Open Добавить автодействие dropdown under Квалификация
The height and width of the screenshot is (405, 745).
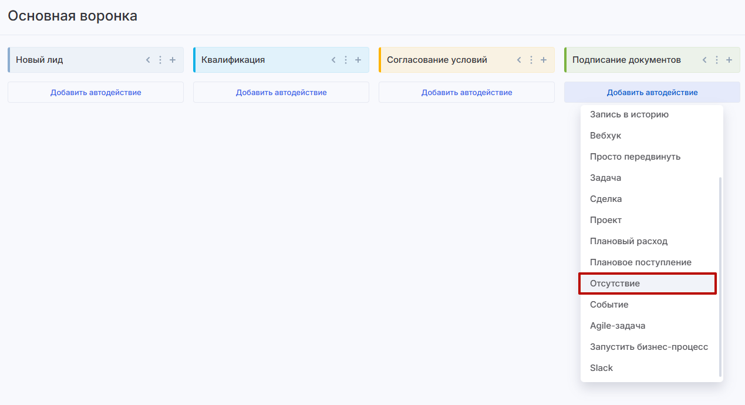[281, 92]
